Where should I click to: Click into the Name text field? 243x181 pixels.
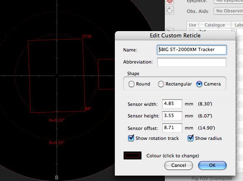click(192, 50)
